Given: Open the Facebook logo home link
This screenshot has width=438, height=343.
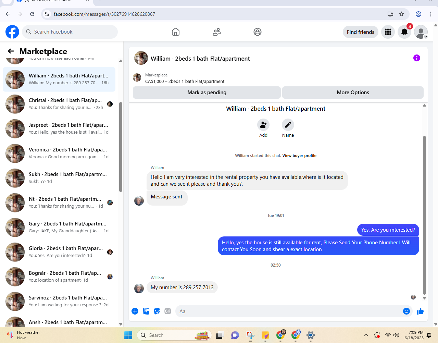Looking at the screenshot, I should [x=12, y=32].
